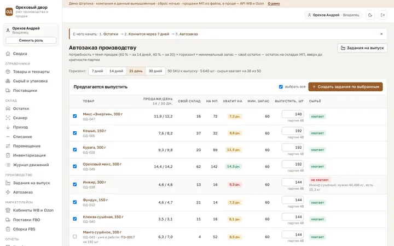Close the 'С чего начать' hint
Screen dimensions: 394x246
(x=381, y=34)
